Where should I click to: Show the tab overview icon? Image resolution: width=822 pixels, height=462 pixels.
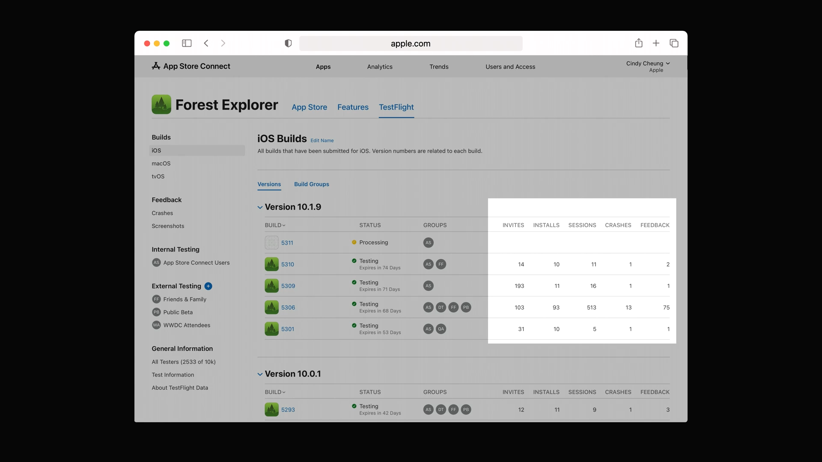click(674, 43)
